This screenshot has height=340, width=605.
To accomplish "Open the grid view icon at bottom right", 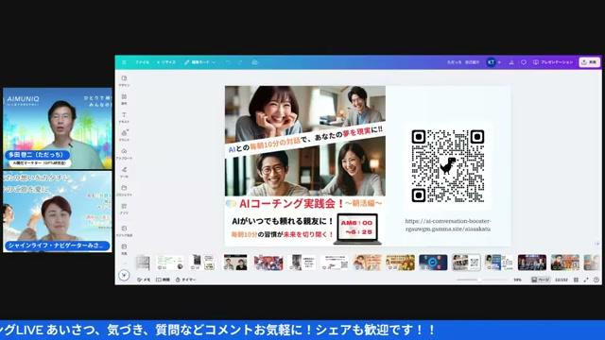I will coord(576,280).
